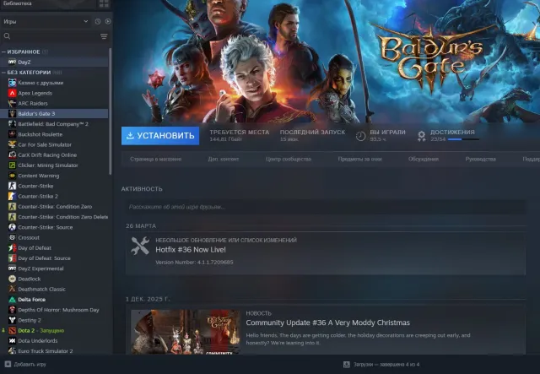
Task: Click the game list scrollbar
Action: (x=111, y=111)
